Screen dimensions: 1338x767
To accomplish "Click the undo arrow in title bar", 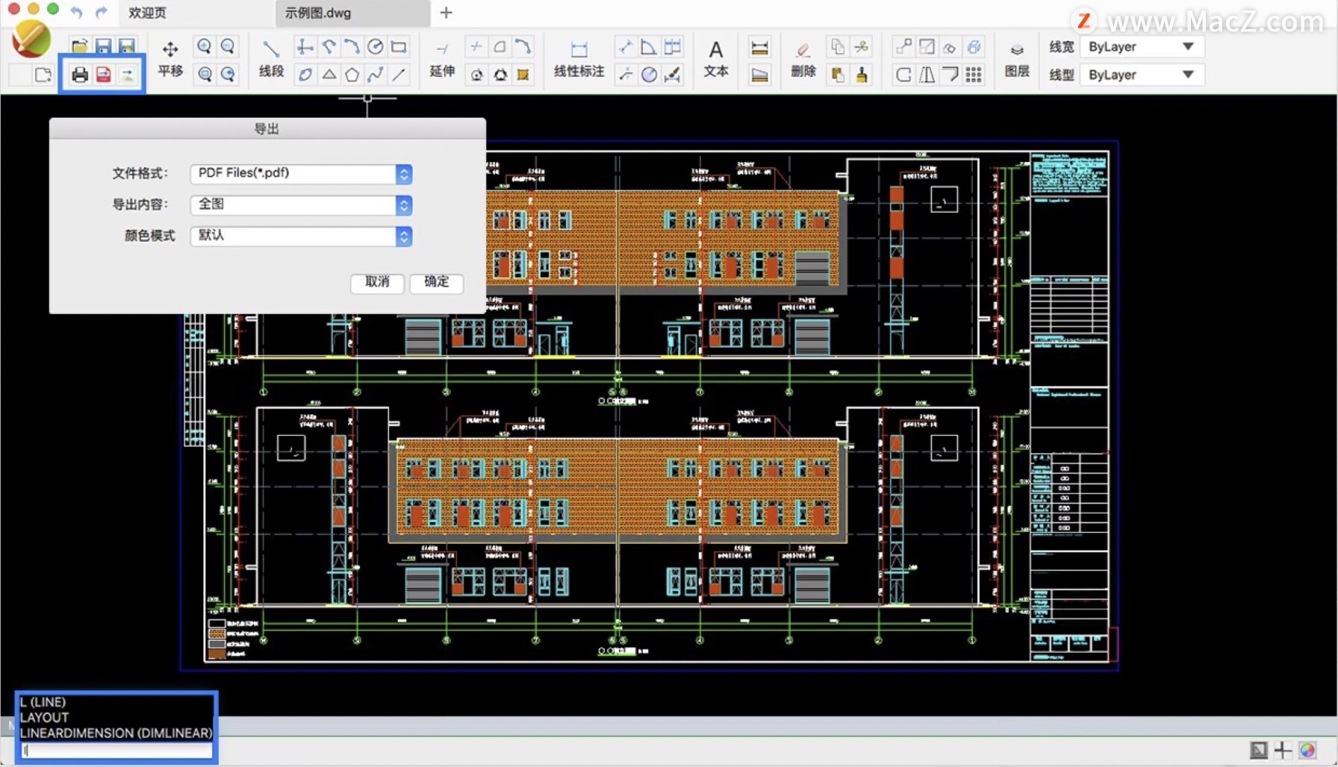I will [76, 12].
